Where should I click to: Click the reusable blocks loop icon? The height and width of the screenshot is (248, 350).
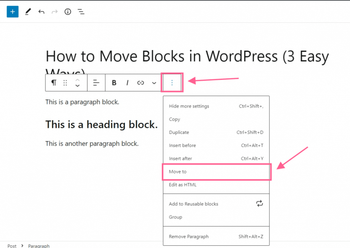(x=259, y=203)
